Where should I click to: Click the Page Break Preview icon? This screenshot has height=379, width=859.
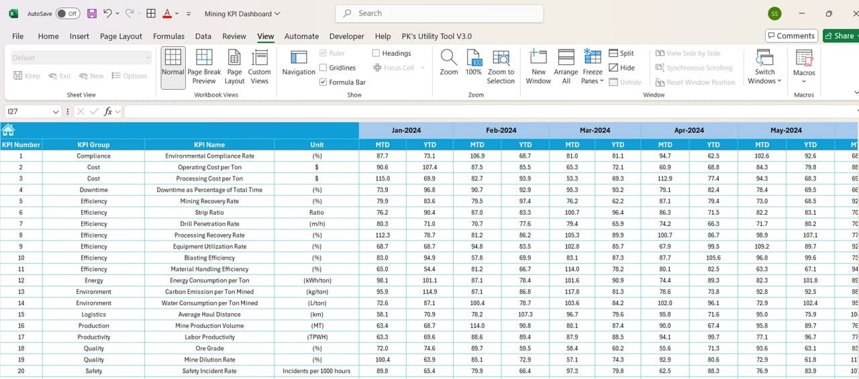tap(204, 59)
